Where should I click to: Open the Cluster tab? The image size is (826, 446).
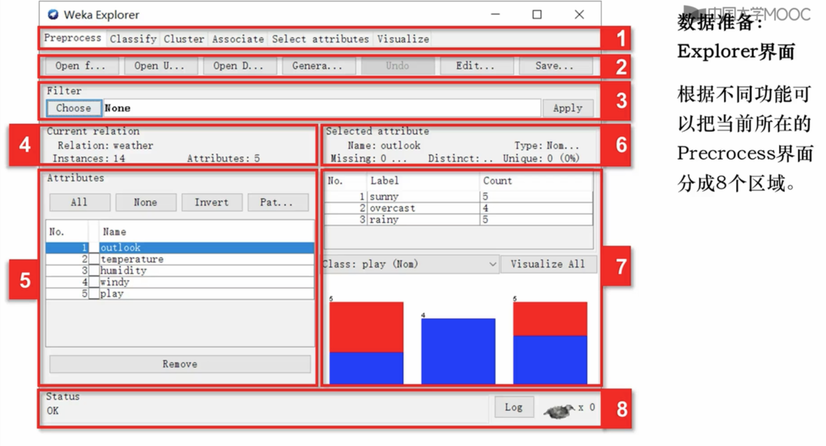(184, 39)
